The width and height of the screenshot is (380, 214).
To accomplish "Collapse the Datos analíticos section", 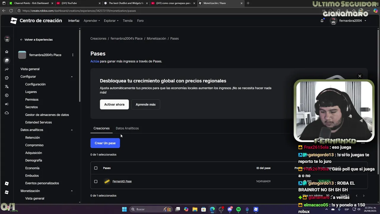I will click(x=72, y=130).
